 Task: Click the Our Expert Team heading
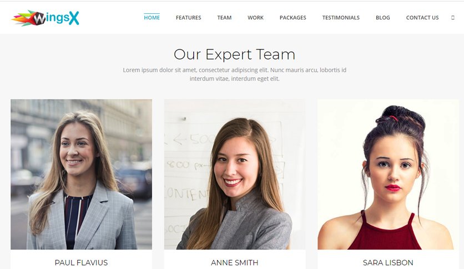(234, 54)
